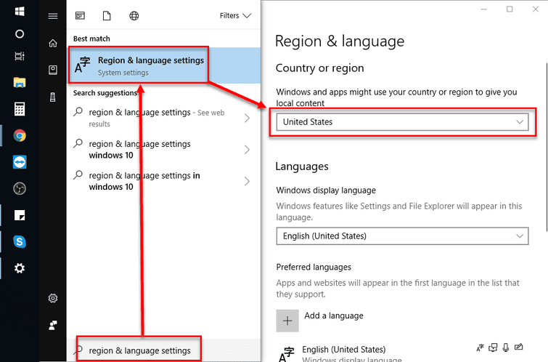Viewport: 548px width, 362px height.
Task: Expand the 'region & language settings windows 10' suggestion arrow
Action: point(247,150)
